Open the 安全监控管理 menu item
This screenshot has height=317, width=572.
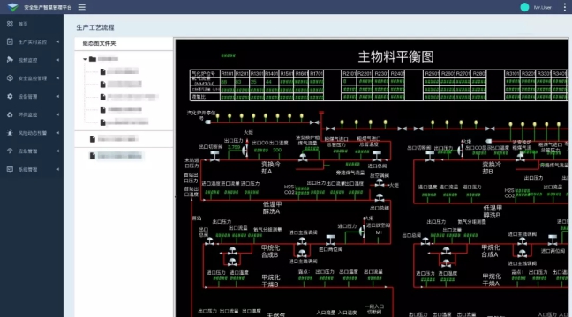33,78
